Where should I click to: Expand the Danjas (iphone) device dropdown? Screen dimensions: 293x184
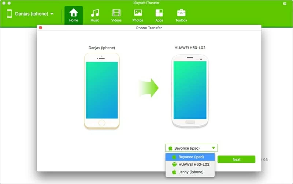[x=52, y=14]
